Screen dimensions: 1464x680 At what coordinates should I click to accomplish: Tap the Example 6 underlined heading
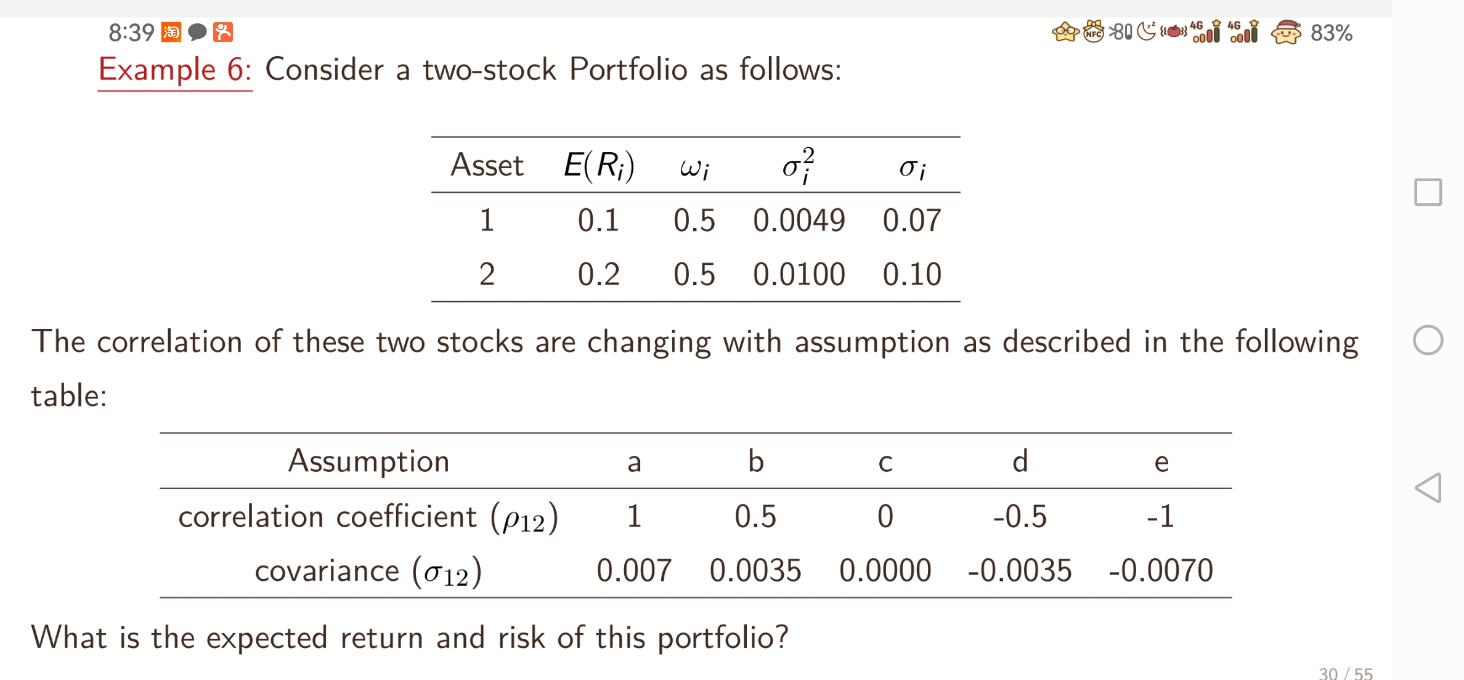click(x=175, y=70)
